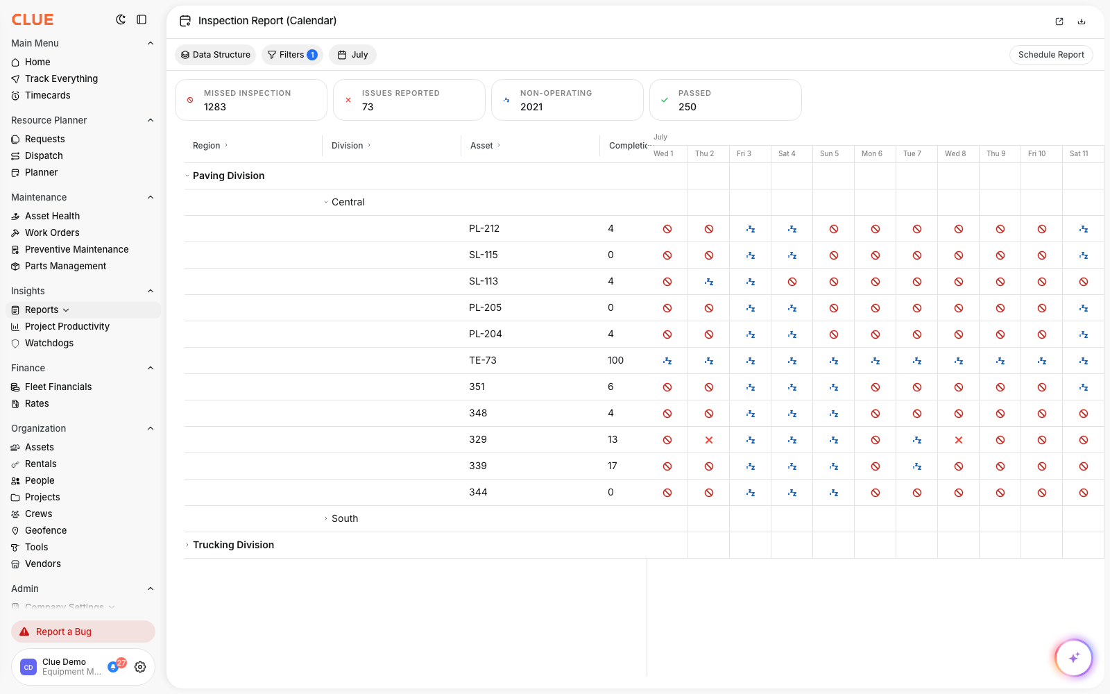Click non-operating icon for PL-204 Sat 11
The image size is (1110, 694).
(1084, 335)
